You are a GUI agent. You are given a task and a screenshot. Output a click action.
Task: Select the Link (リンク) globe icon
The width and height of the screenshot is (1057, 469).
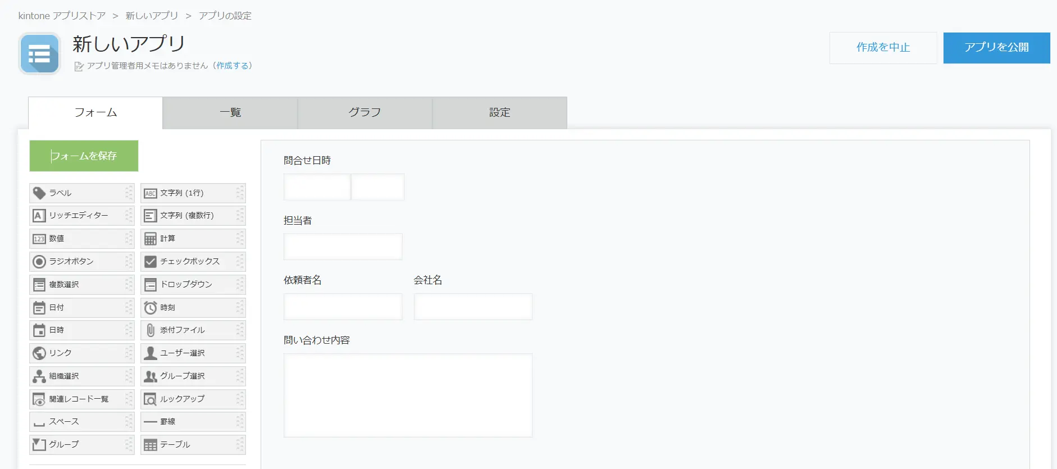(39, 353)
